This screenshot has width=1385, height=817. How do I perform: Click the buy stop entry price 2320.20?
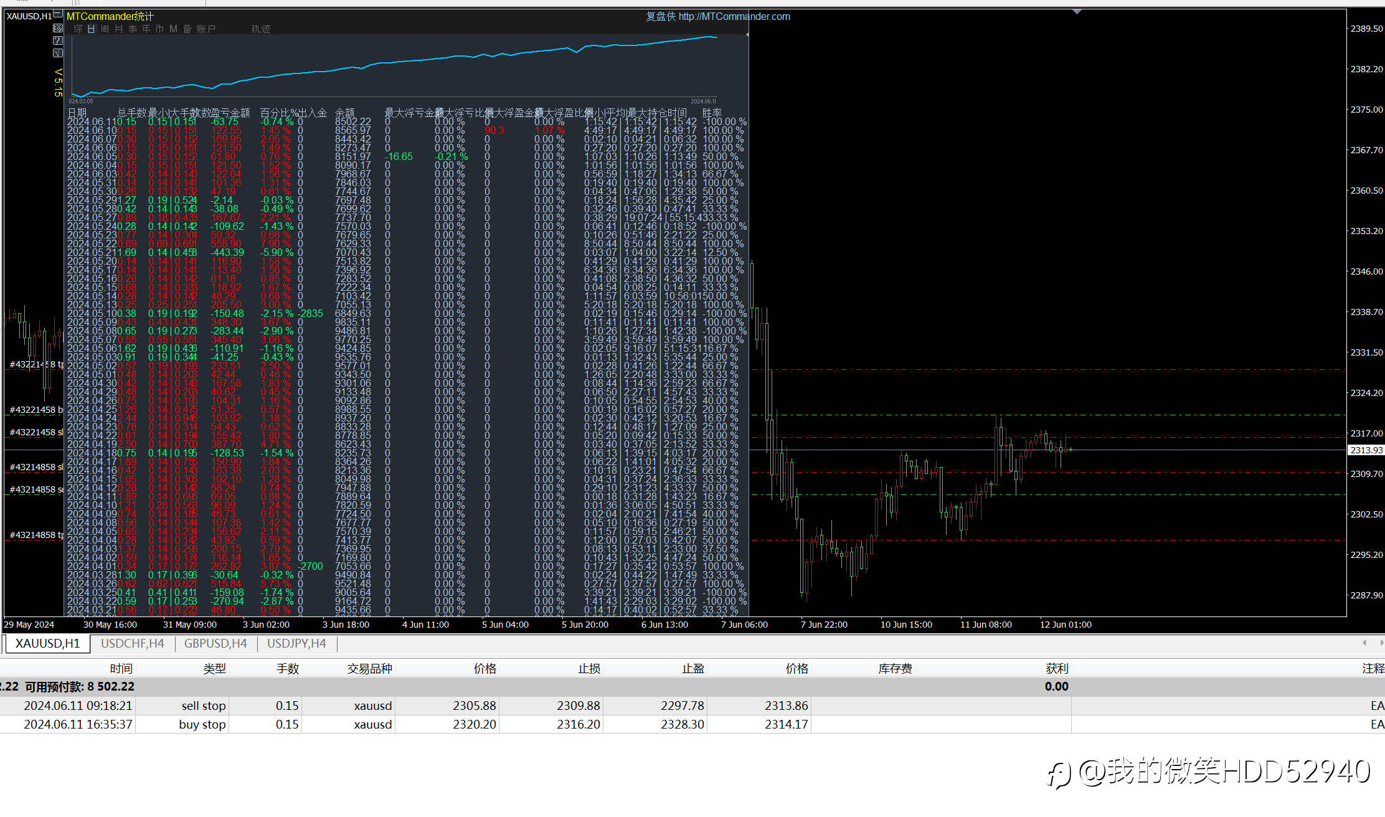(475, 724)
